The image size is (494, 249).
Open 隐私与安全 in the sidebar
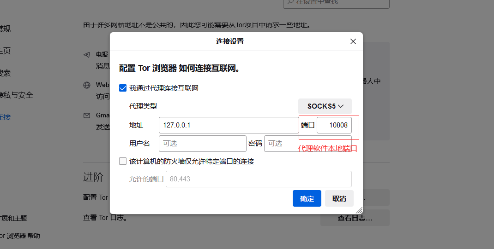16,95
